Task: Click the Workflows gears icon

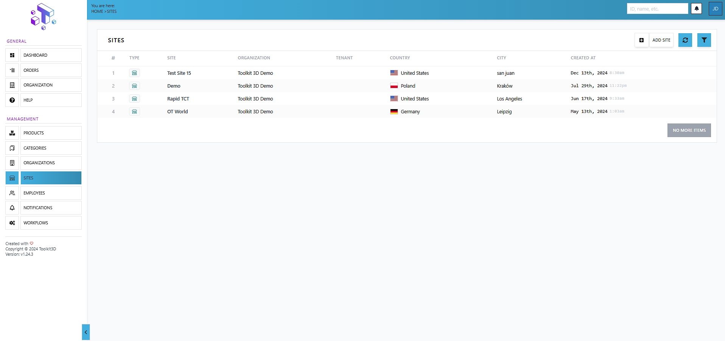Action: [x=12, y=223]
